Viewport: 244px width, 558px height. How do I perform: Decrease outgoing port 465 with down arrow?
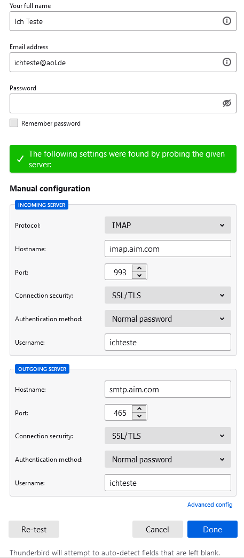click(139, 416)
